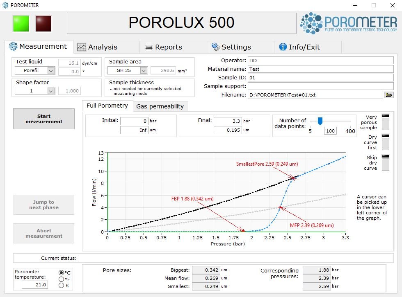Open the folder browse icon beside Filename
Screen dimensions: 402x297
[x=389, y=95]
